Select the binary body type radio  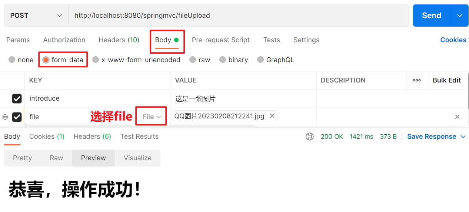point(222,60)
